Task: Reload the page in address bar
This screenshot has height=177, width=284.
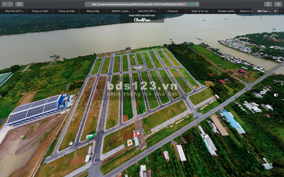Action: pos(197,4)
